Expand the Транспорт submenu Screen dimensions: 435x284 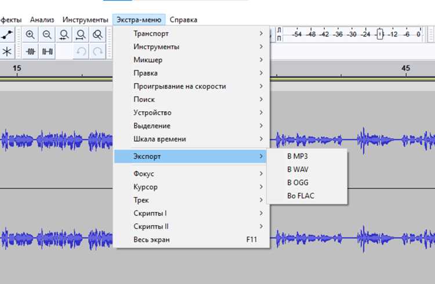coord(191,34)
